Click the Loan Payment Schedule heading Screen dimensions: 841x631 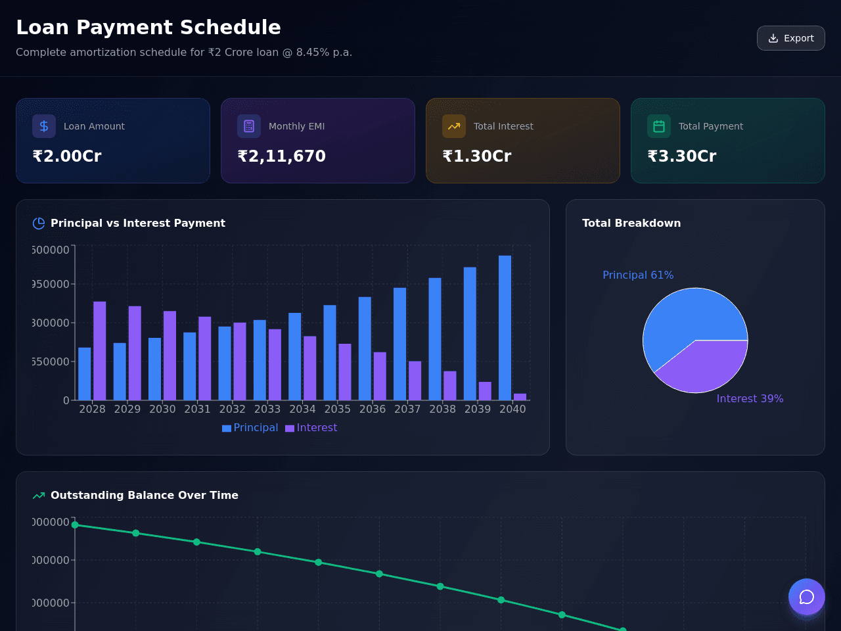[148, 27]
